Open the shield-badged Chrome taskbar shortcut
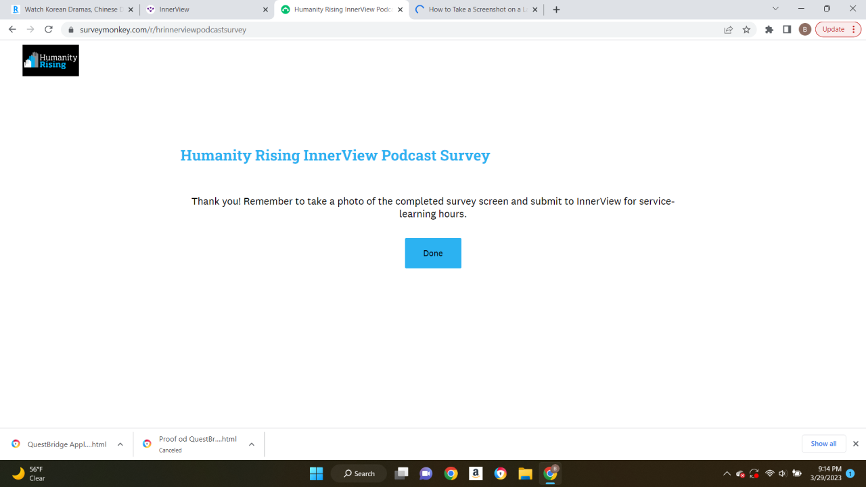The height and width of the screenshot is (487, 866). point(501,473)
